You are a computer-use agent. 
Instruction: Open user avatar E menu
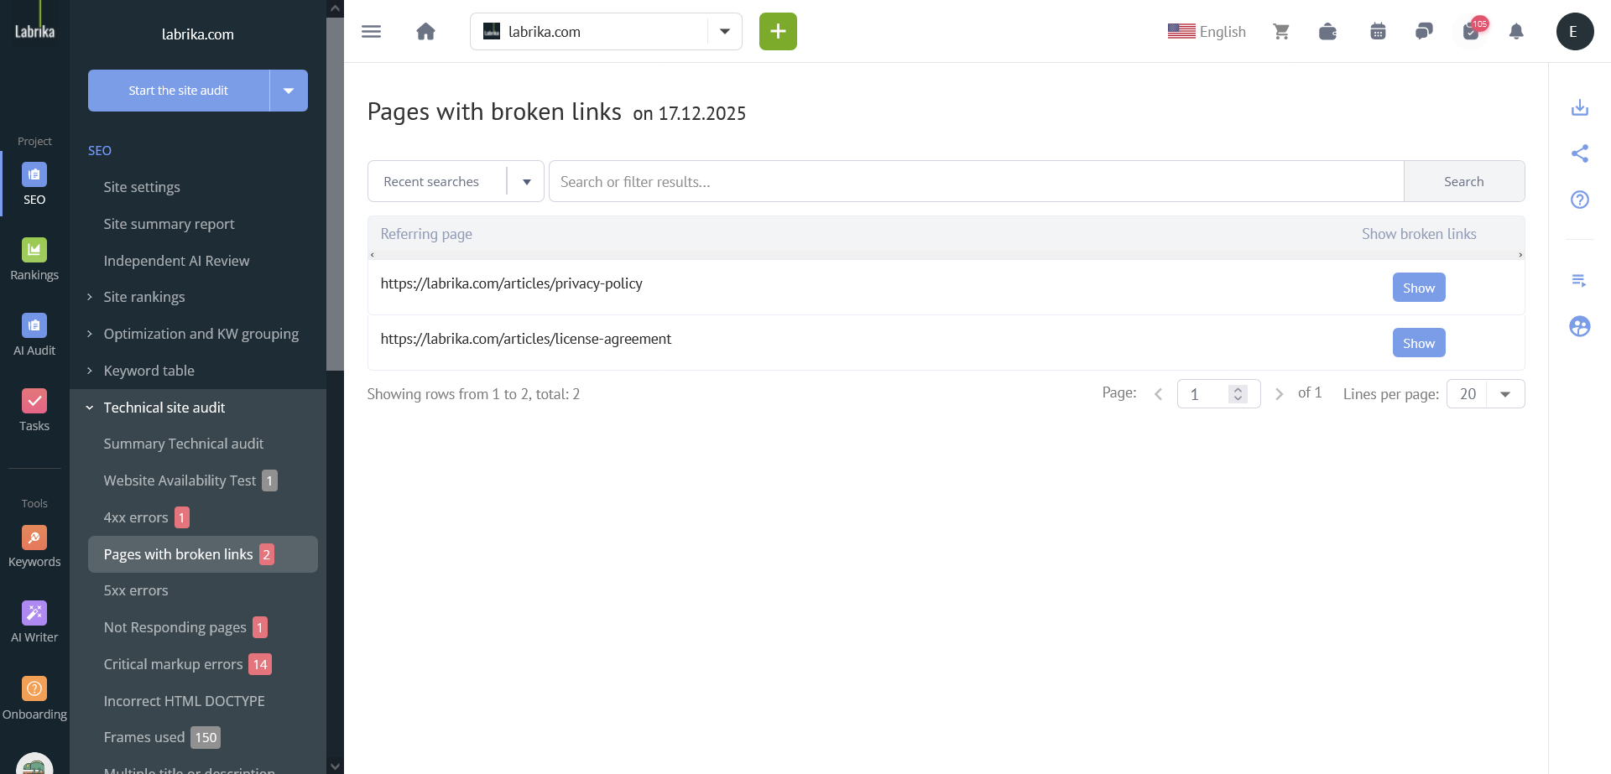[1575, 32]
